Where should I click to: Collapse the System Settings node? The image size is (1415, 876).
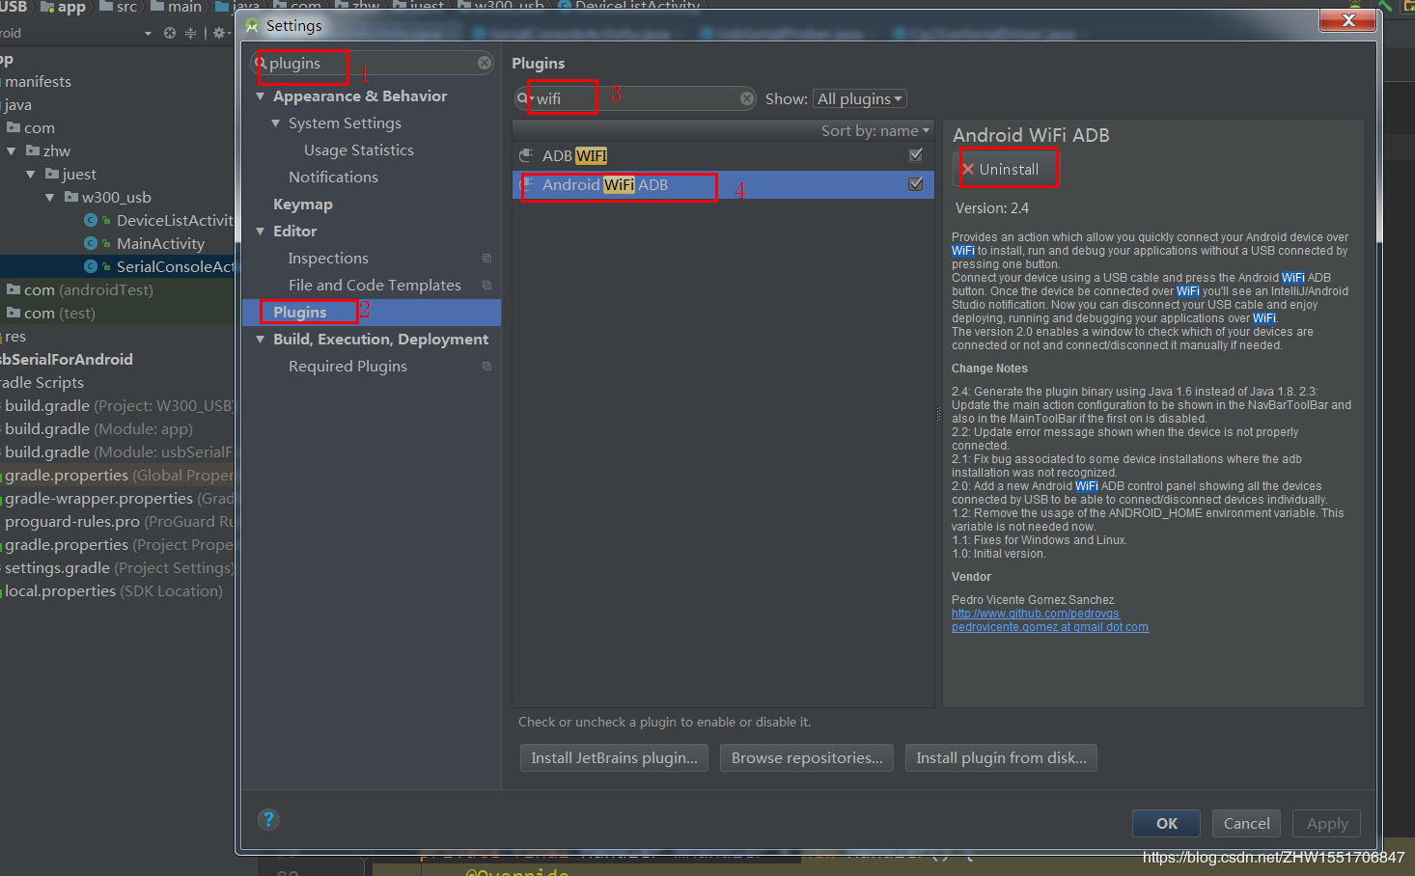276,123
